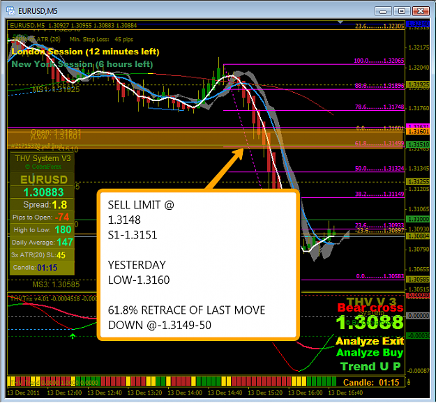The height and width of the screenshot is (403, 436).
Task: Click the Min. Stop Loss 45 pips text
Action: [x=101, y=39]
